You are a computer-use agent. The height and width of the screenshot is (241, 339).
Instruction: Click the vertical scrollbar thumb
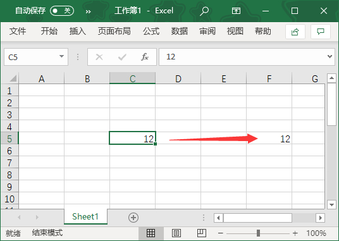click(331, 104)
